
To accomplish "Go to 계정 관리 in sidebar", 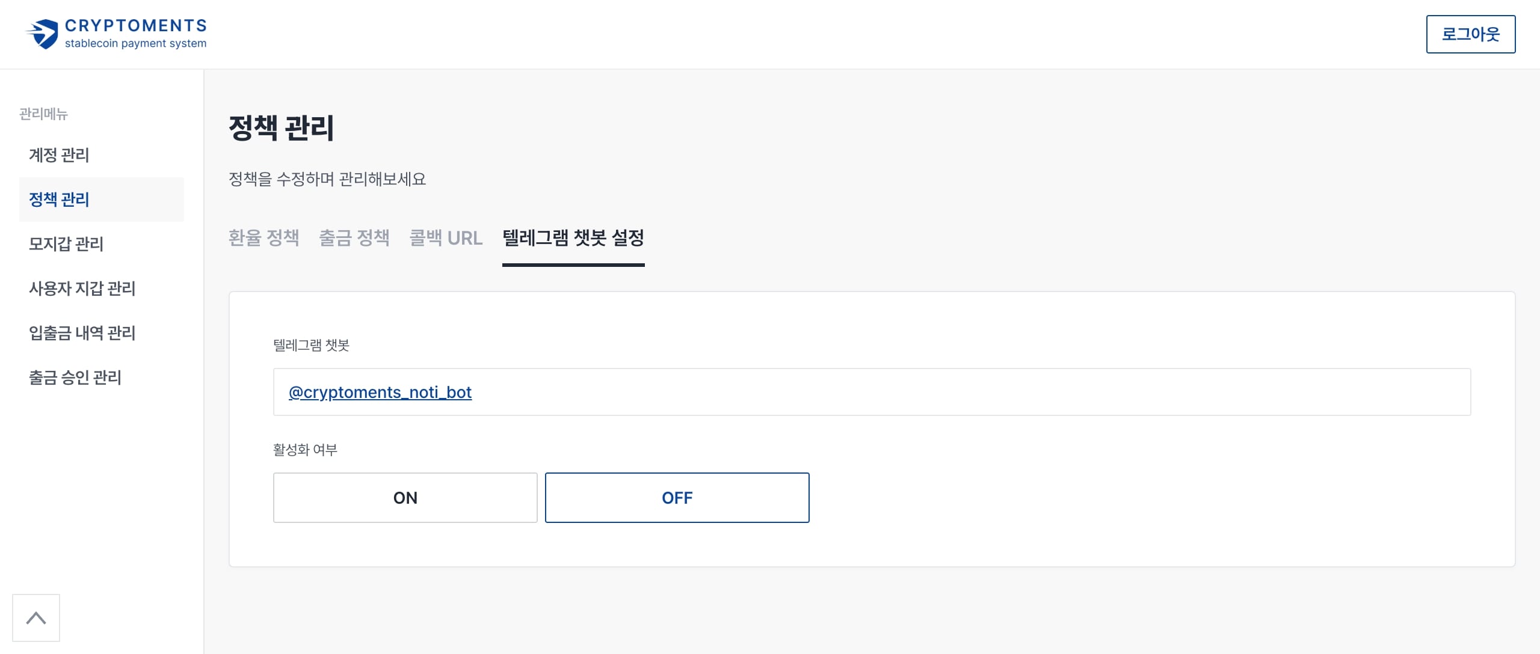I will click(x=59, y=155).
